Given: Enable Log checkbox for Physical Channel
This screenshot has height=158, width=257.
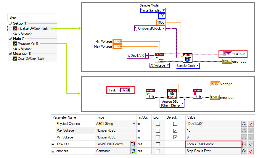Looking at the screenshot, I should (x=158, y=124).
